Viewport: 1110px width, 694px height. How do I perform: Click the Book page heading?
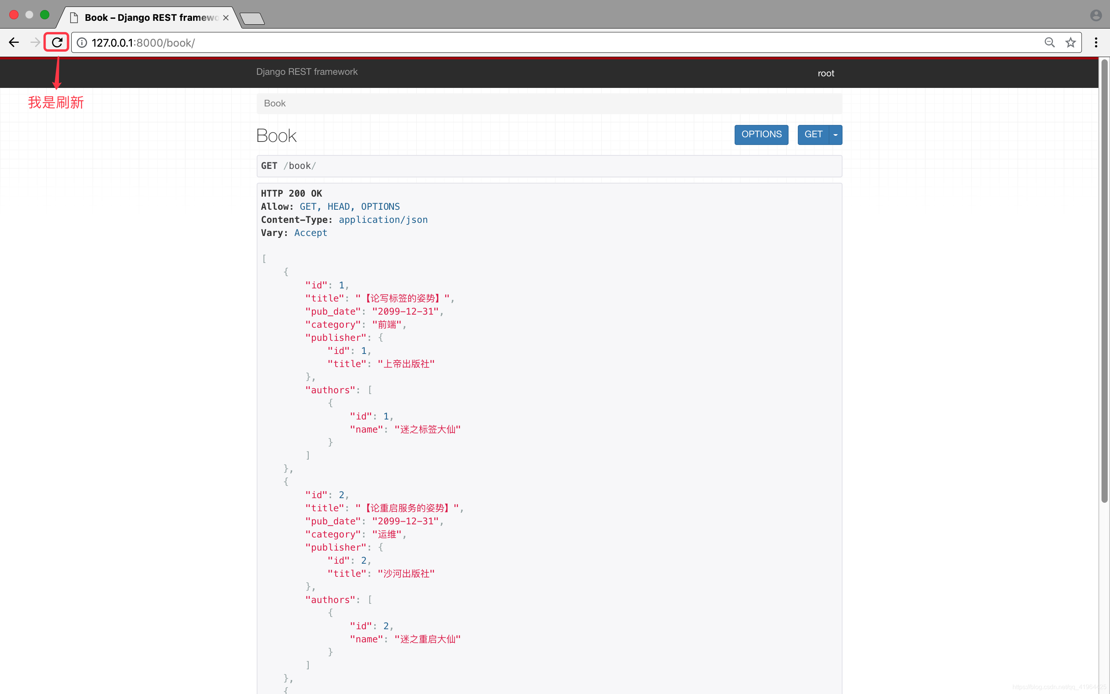(x=277, y=136)
